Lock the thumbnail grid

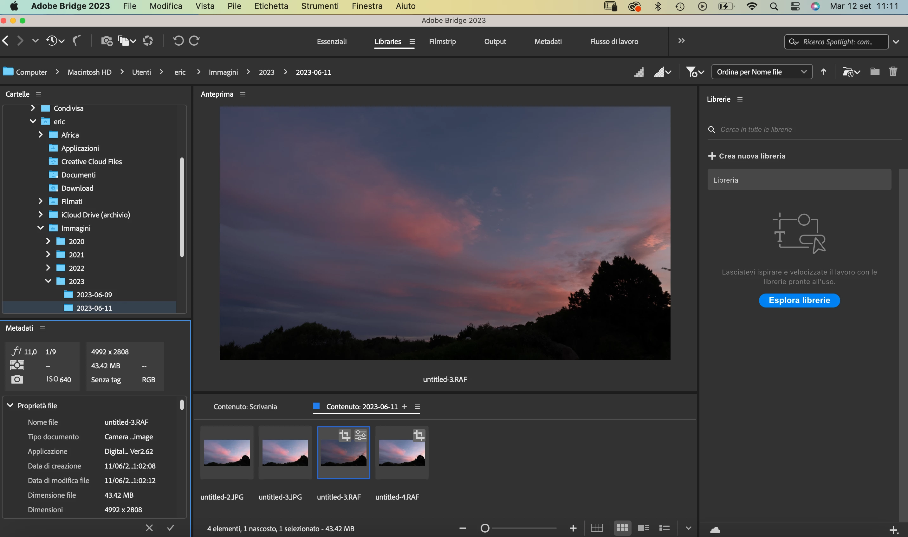[x=597, y=528]
